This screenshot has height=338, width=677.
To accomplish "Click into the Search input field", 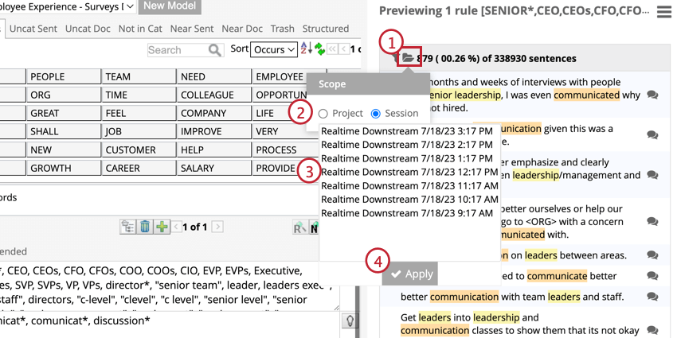I will tap(176, 50).
